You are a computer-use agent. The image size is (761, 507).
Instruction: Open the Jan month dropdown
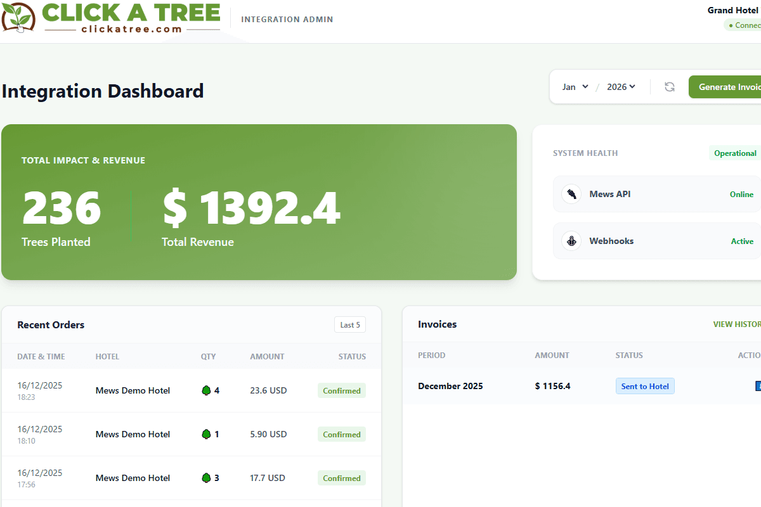tap(575, 87)
